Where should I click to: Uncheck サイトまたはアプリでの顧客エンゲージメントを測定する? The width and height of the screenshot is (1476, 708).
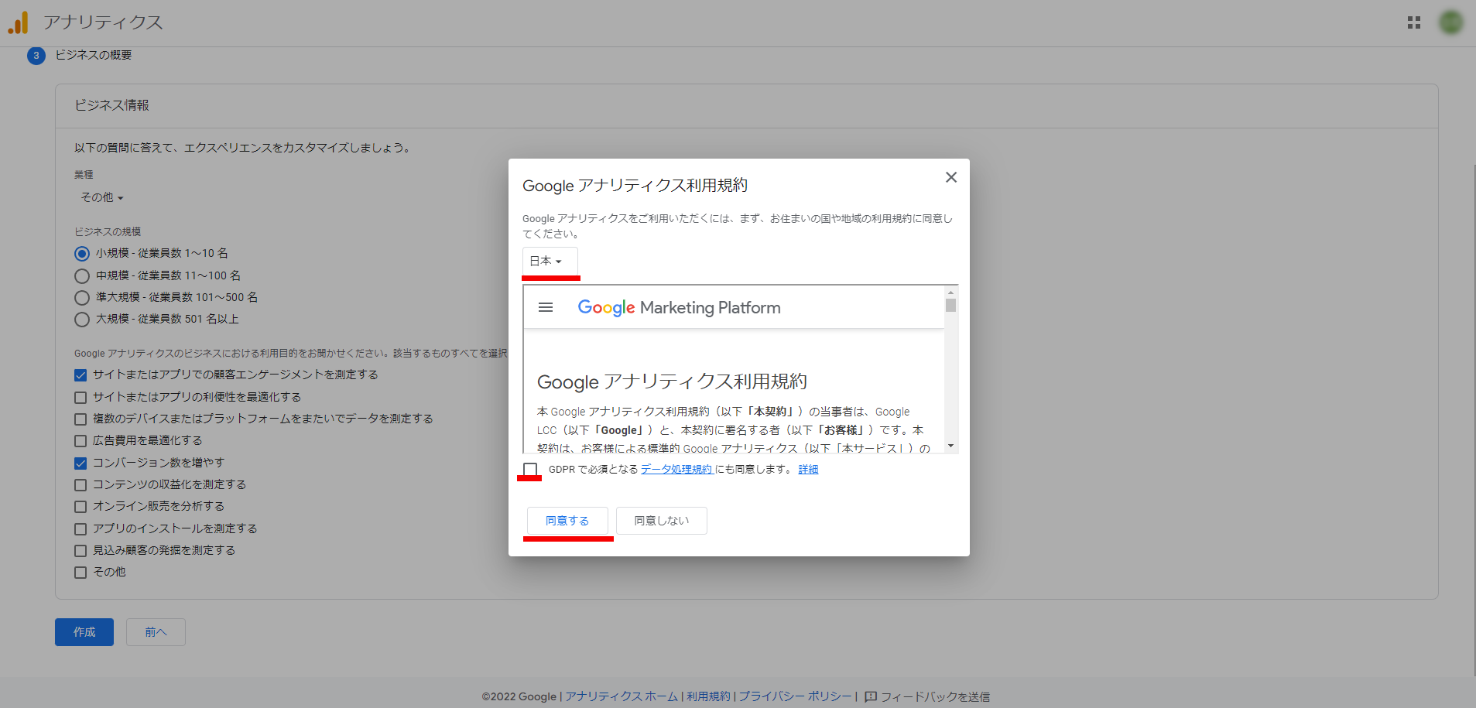click(x=80, y=375)
